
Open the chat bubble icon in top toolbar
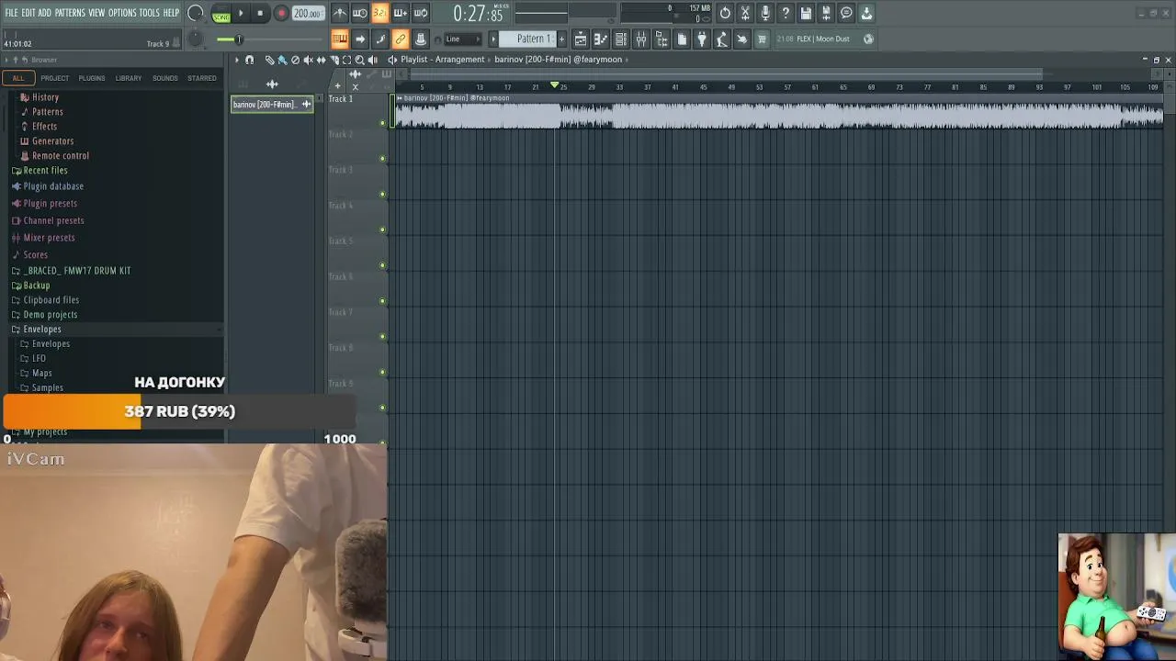[x=846, y=13]
